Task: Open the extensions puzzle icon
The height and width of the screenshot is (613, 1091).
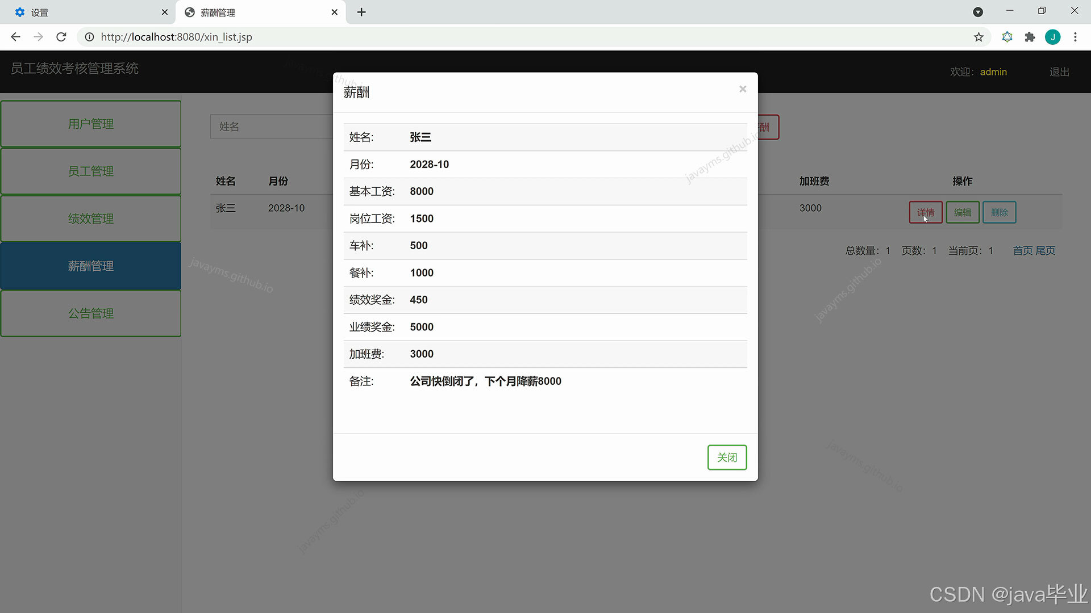Action: pyautogui.click(x=1030, y=37)
